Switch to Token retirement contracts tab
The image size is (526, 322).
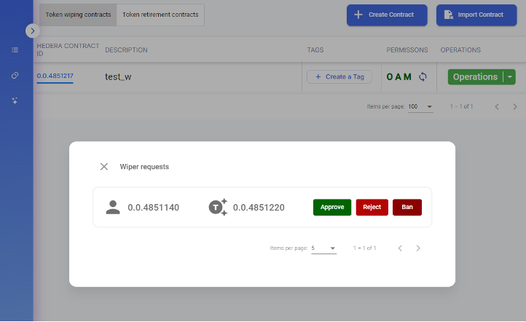point(160,15)
